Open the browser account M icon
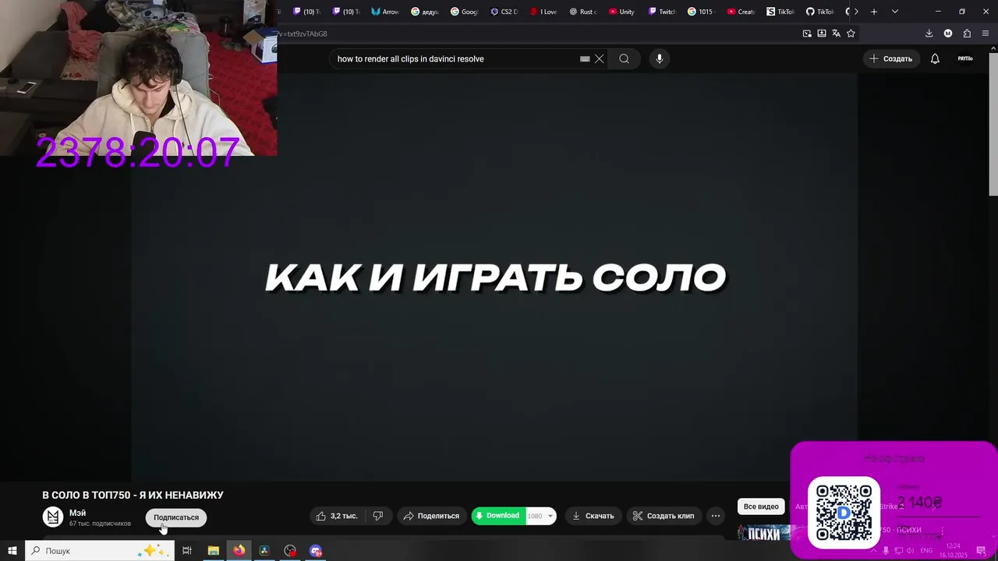 pos(948,34)
